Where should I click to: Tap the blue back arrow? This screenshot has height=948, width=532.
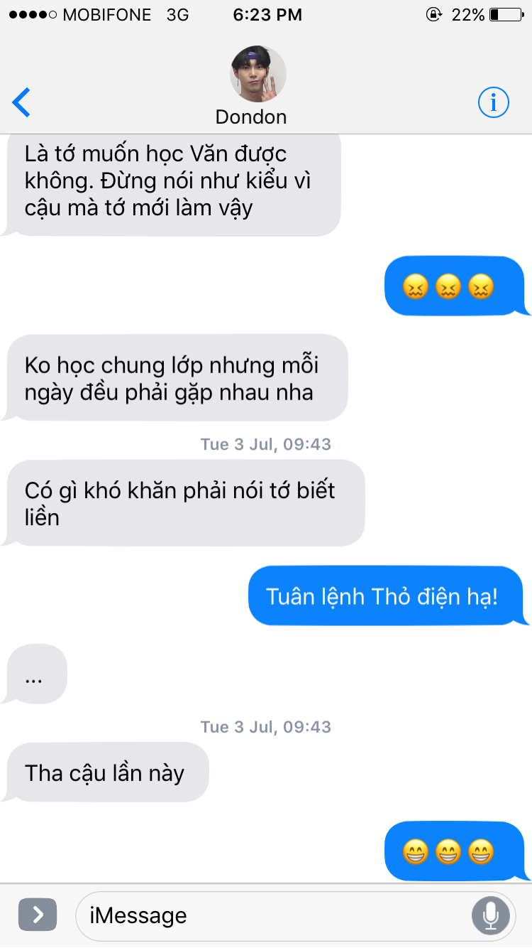(x=21, y=103)
